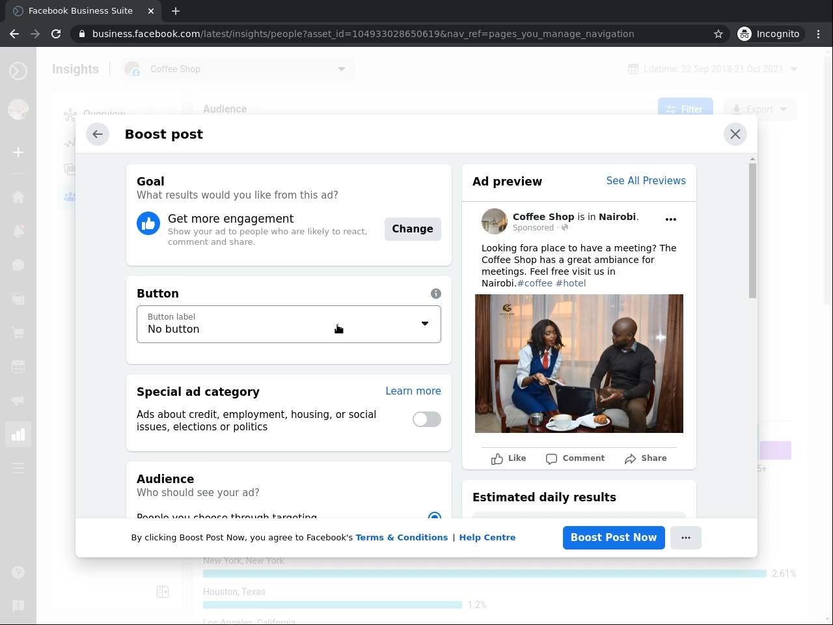Close the Facebook Business Suite tab
Image resolution: width=833 pixels, height=625 pixels.
point(151,11)
